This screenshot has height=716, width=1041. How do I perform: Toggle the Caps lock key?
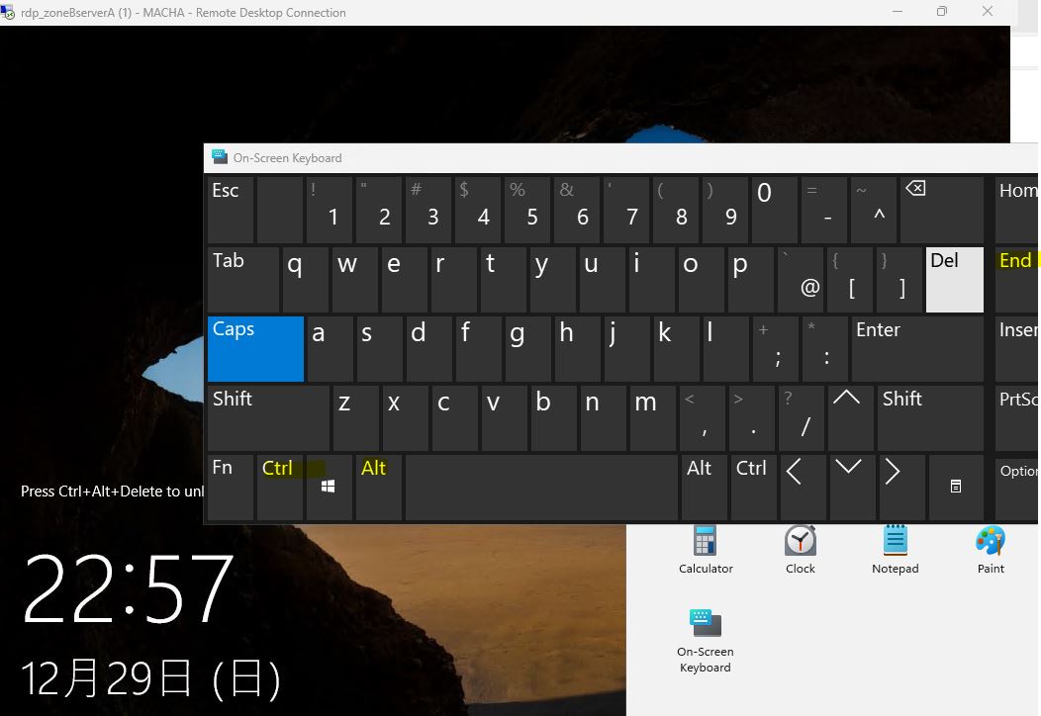[x=255, y=349]
